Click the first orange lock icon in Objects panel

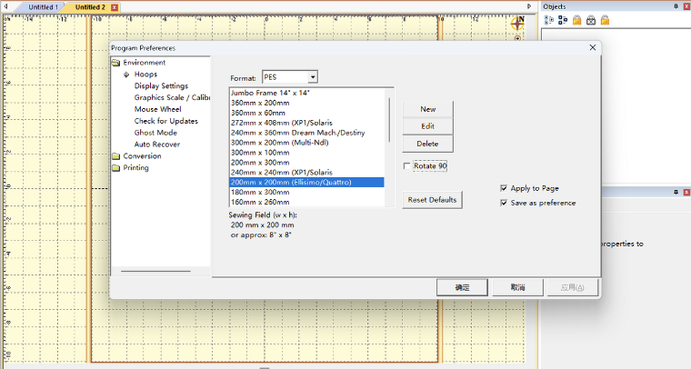pos(576,20)
